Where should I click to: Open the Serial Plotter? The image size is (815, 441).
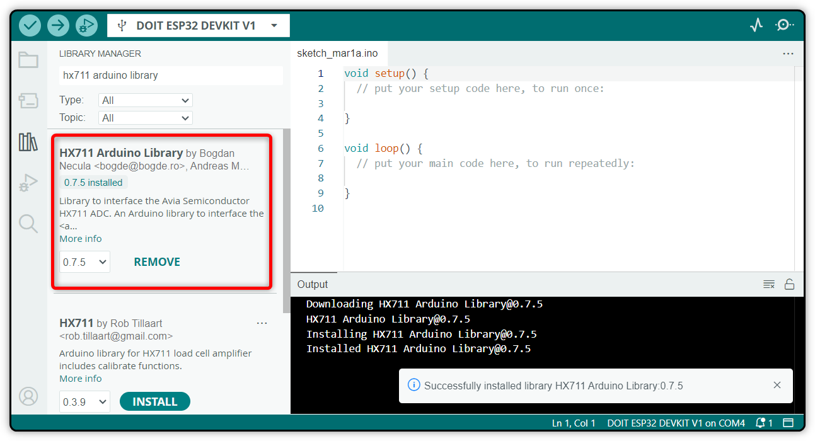tap(756, 25)
